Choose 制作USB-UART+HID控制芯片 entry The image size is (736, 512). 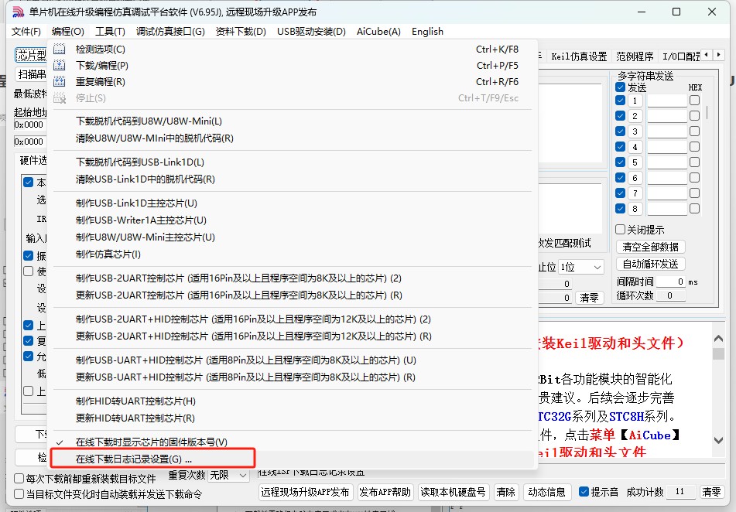(292, 360)
